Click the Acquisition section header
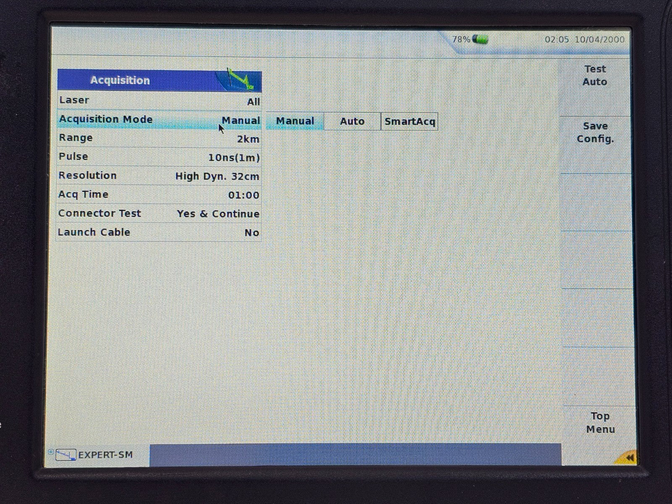Screen dimensions: 672x504 [x=120, y=80]
